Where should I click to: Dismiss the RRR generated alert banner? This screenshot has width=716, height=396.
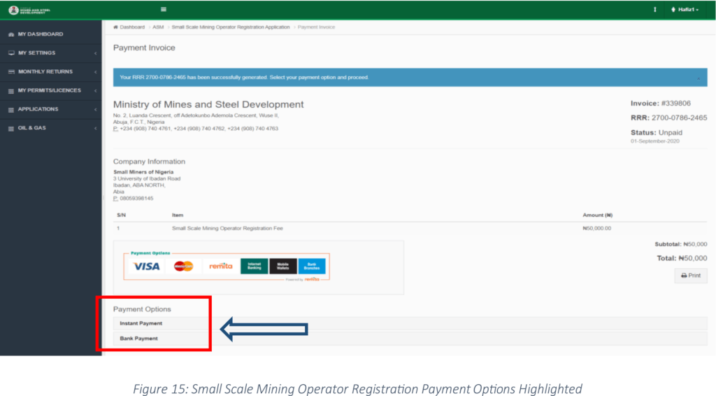point(697,78)
